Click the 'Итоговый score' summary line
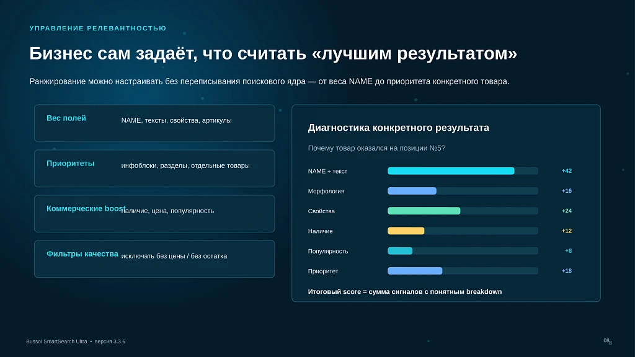The width and height of the screenshot is (635, 357). tap(405, 292)
